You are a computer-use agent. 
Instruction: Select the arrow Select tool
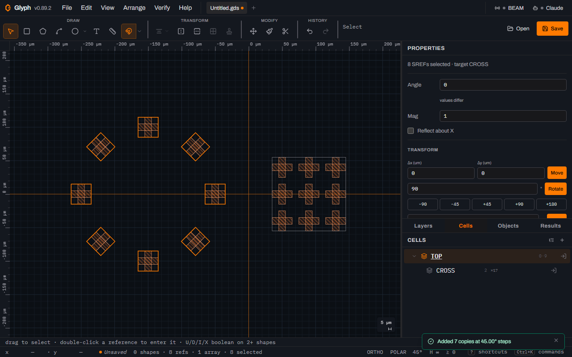coord(11,31)
